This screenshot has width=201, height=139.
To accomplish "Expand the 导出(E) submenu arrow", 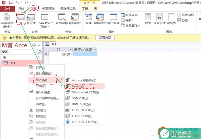I will point(62,86).
